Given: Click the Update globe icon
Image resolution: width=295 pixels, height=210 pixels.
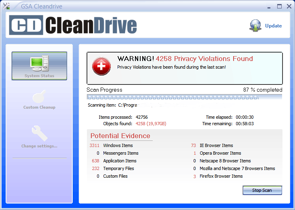Looking at the screenshot, I should 255,25.
